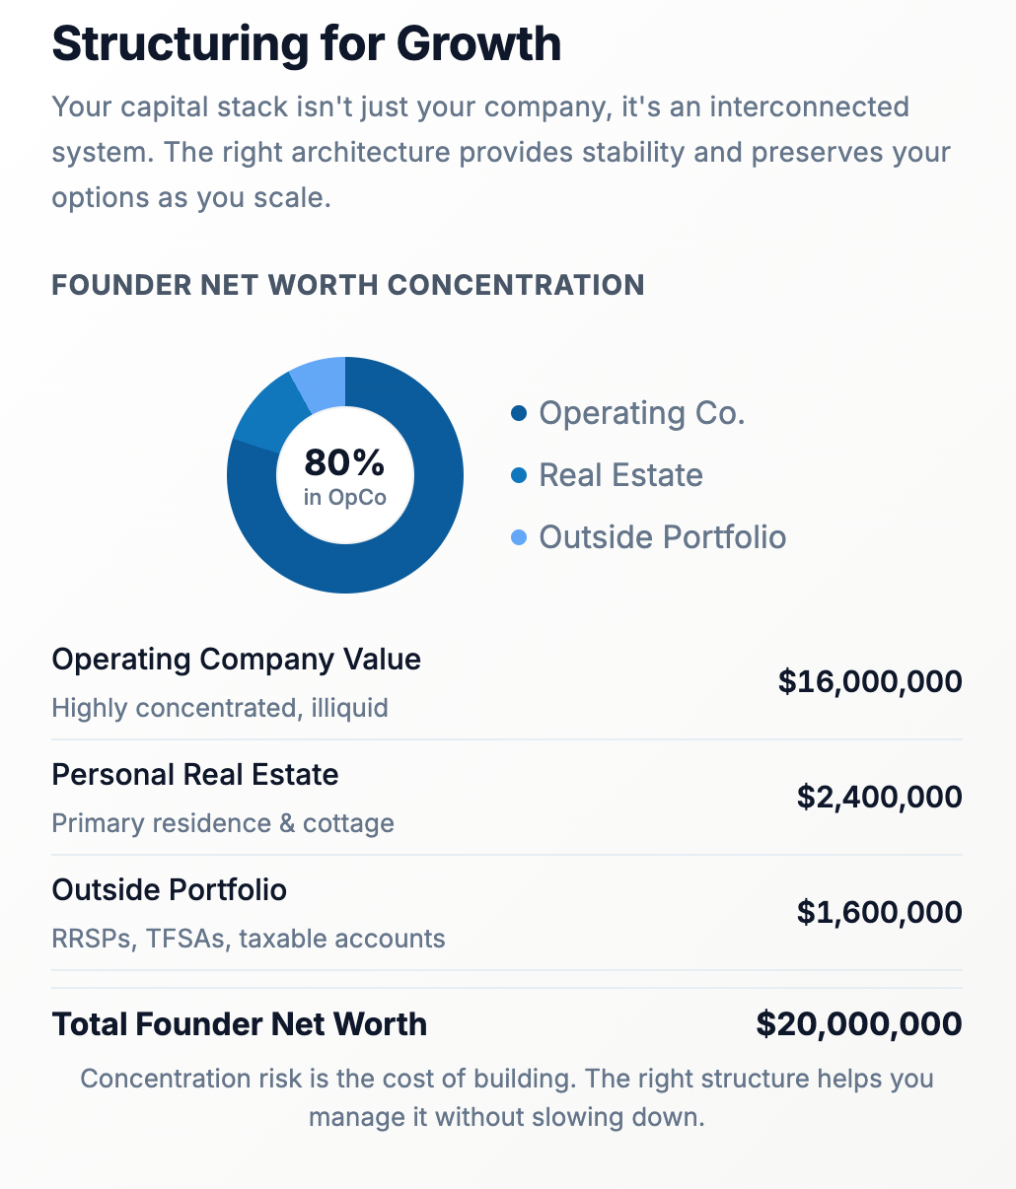The width and height of the screenshot is (1016, 1189).
Task: Select the light blue Outside Portfolio donut segment
Action: coord(320,381)
